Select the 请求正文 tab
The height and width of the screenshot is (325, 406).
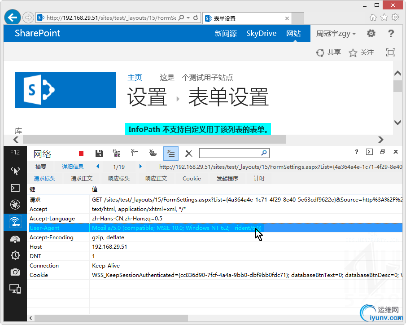coord(82,179)
